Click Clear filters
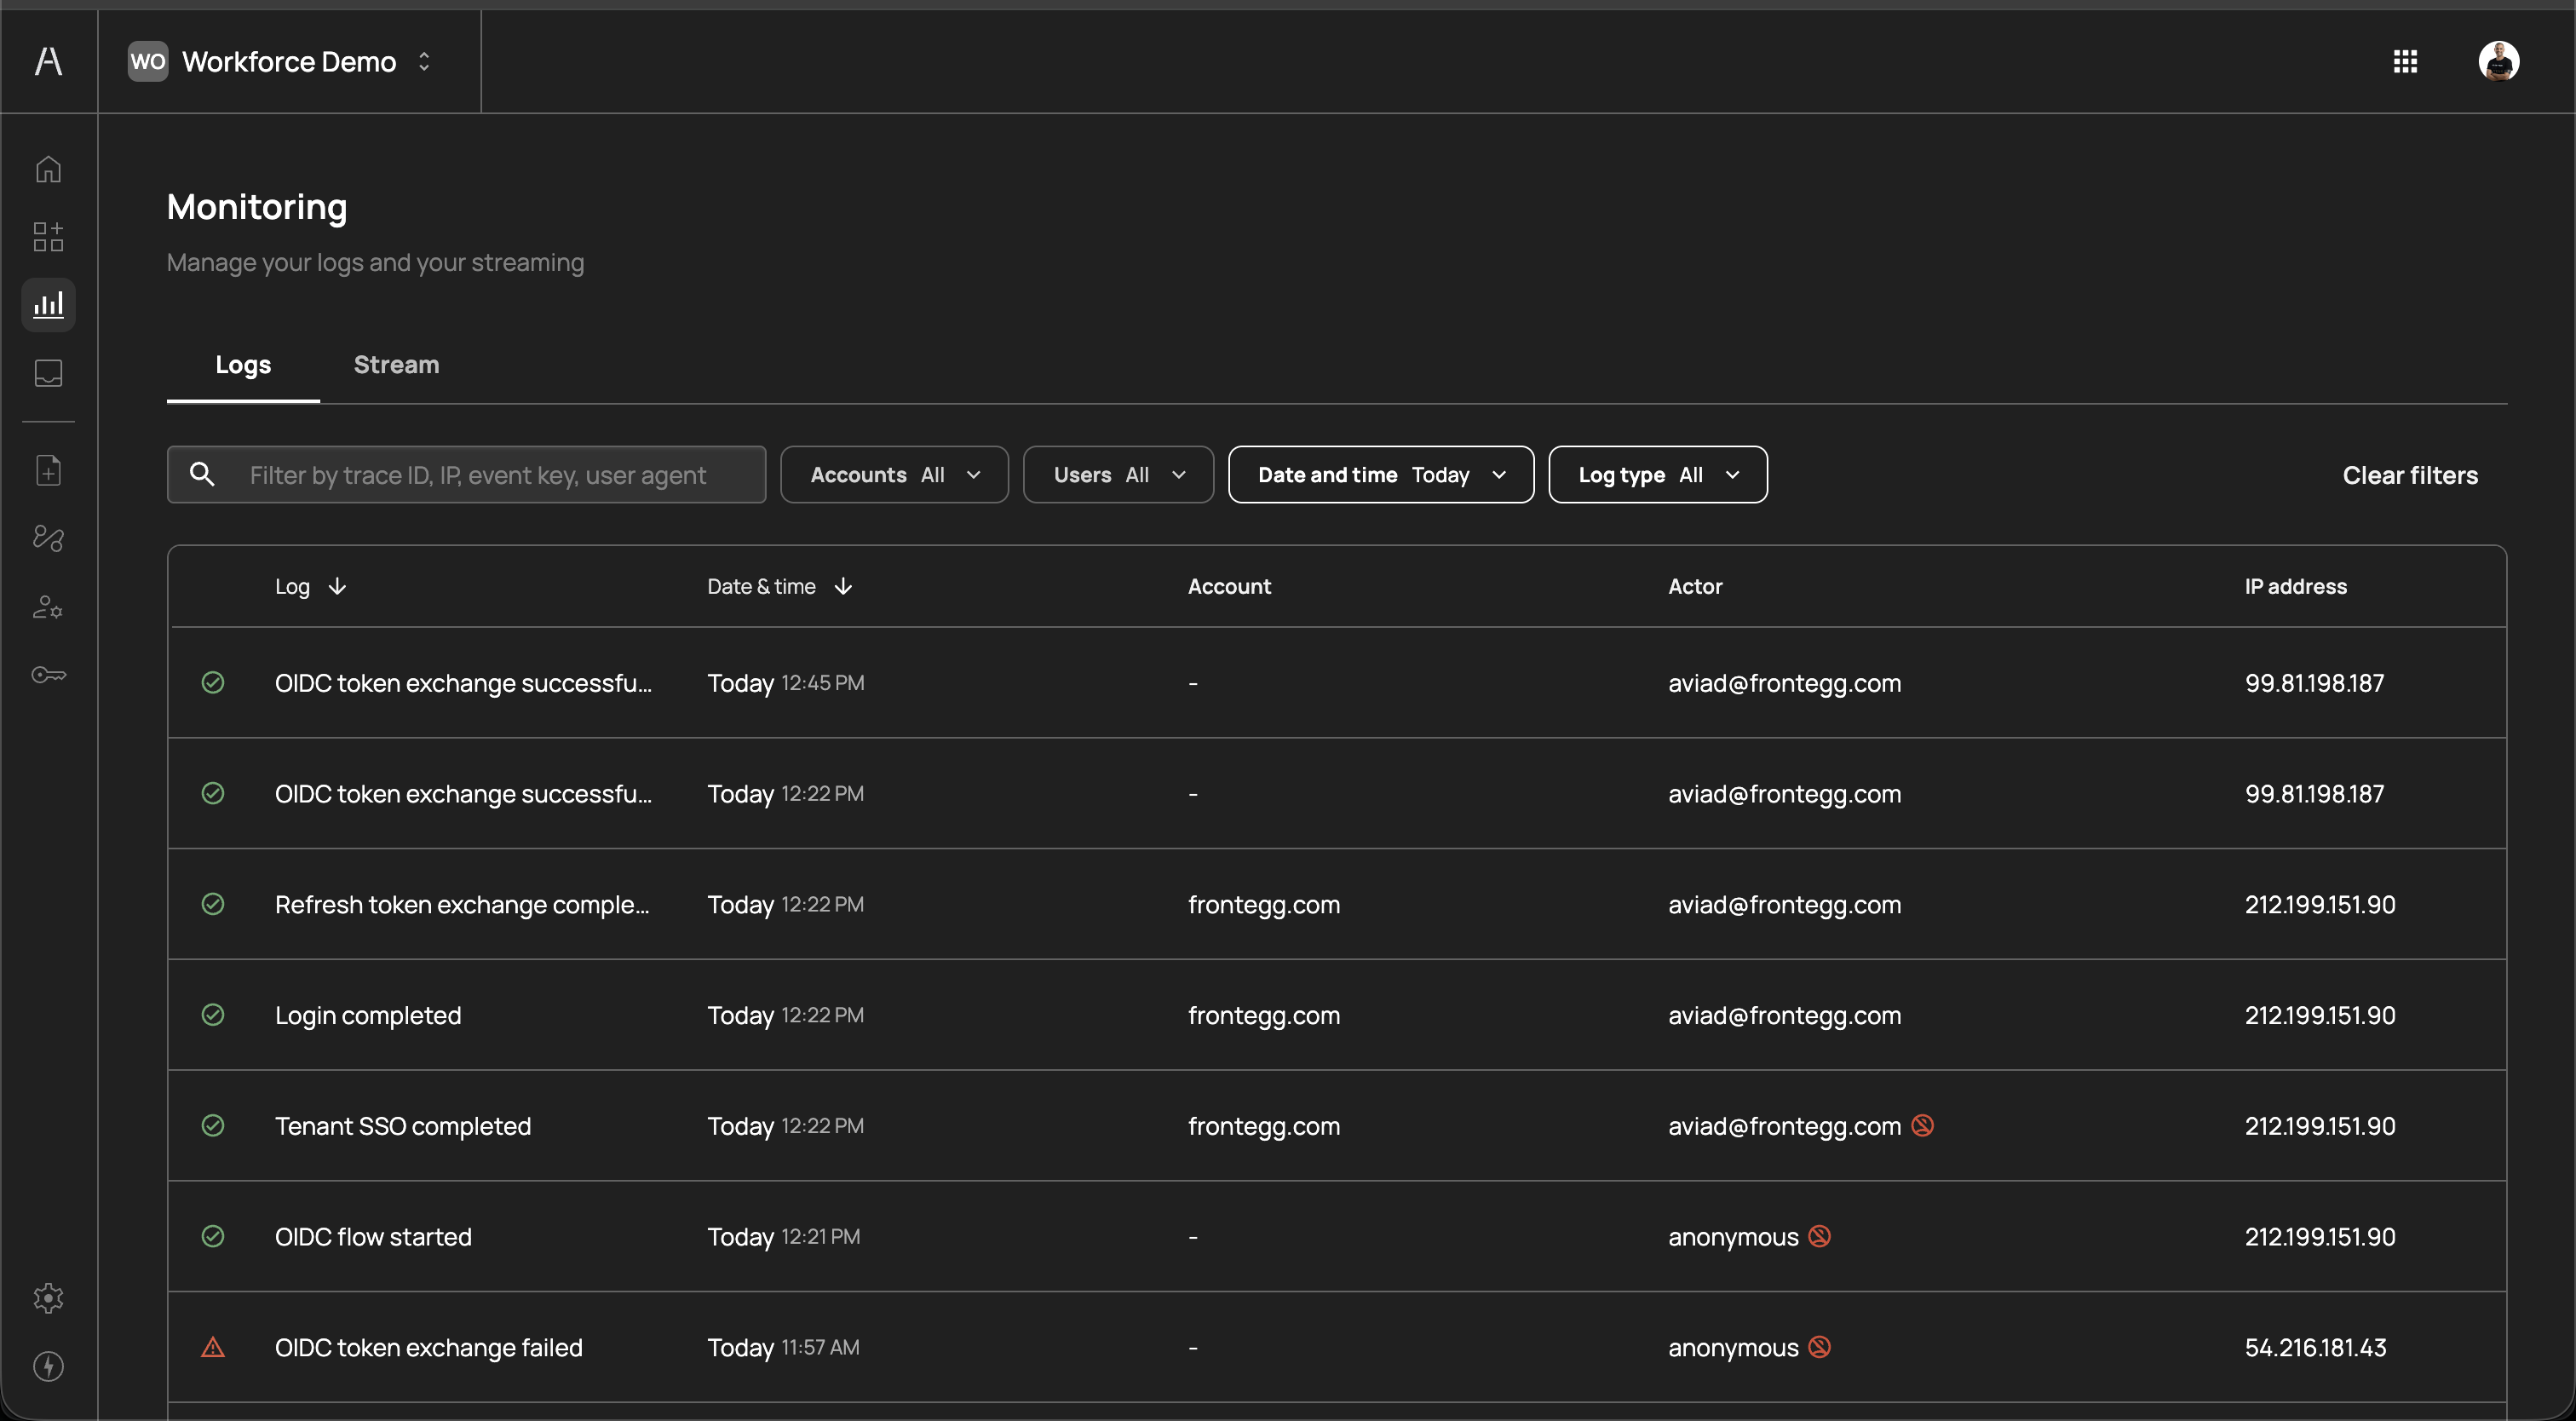 [2409, 475]
